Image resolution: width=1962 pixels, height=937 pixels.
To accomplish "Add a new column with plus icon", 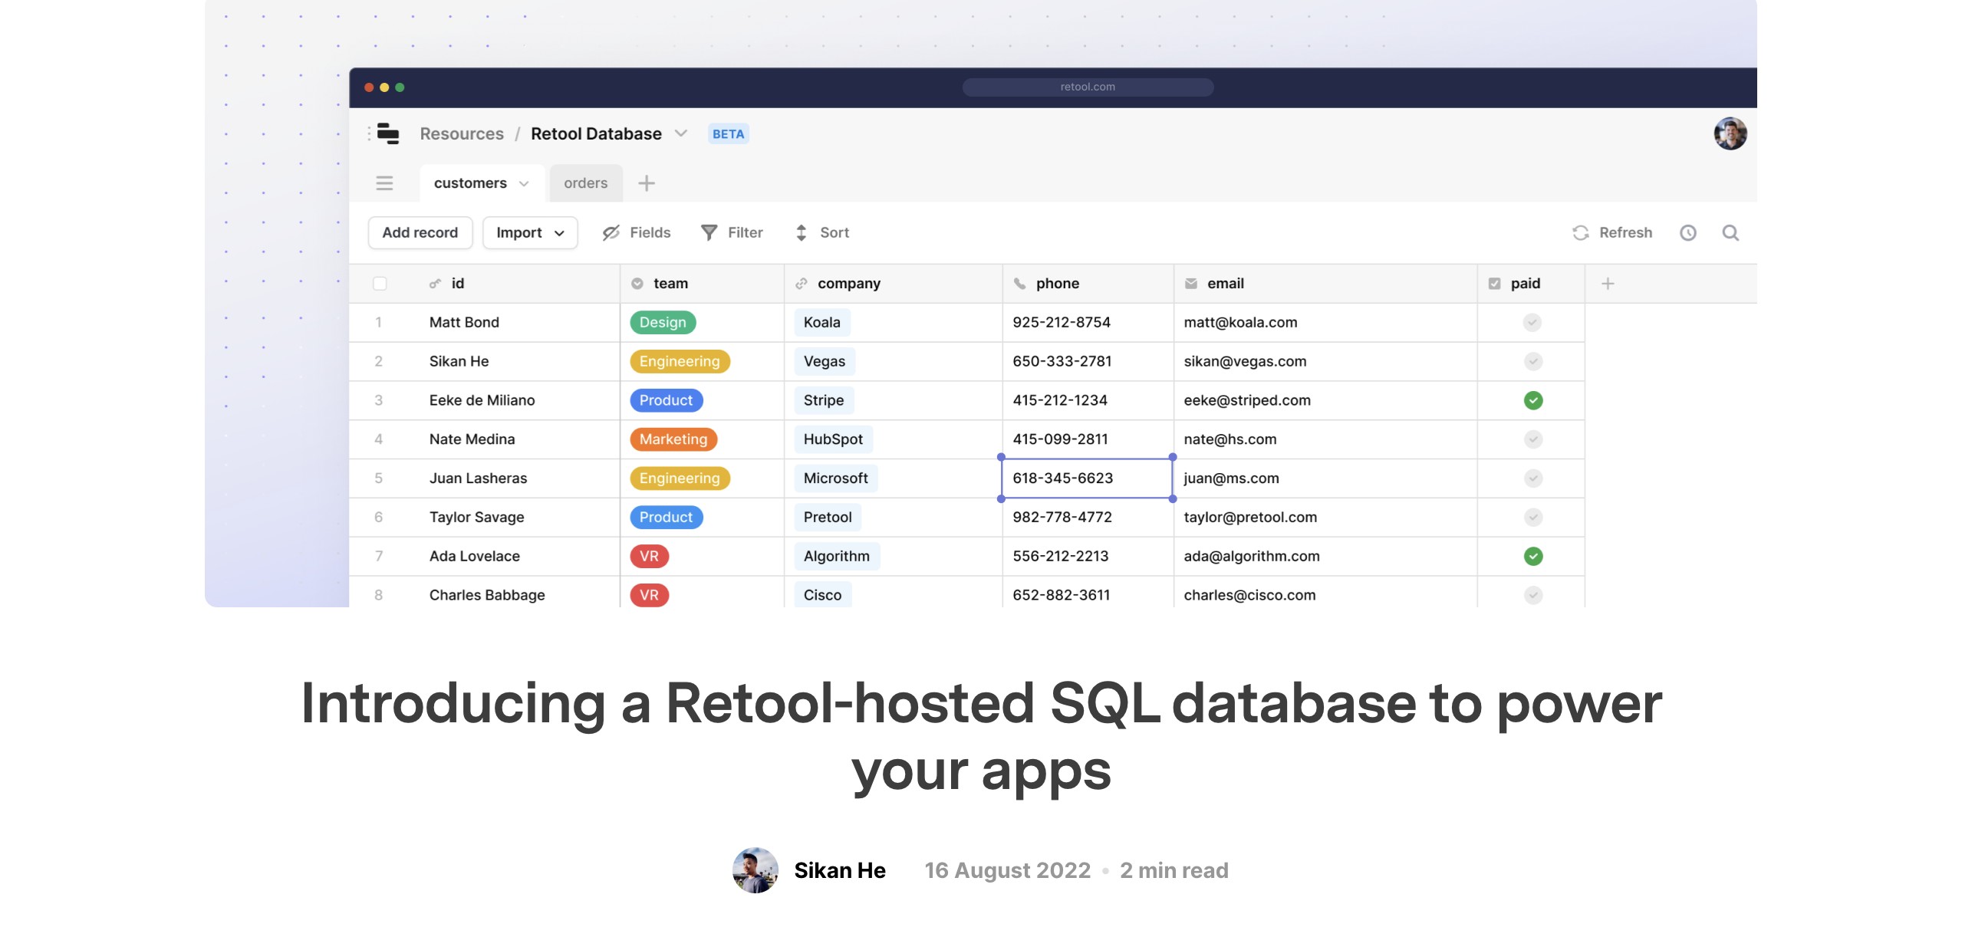I will click(1608, 284).
